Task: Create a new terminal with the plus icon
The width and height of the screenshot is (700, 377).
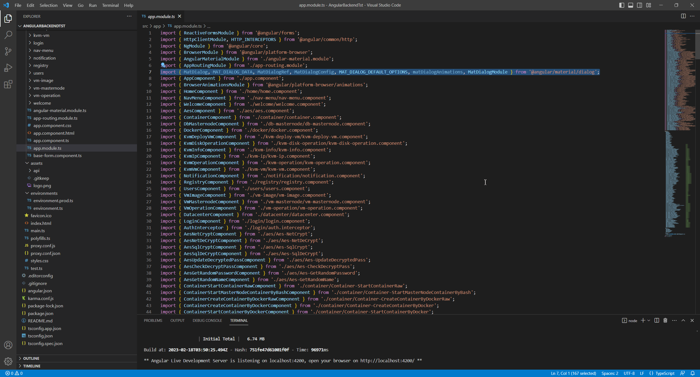Action: [x=643, y=320]
